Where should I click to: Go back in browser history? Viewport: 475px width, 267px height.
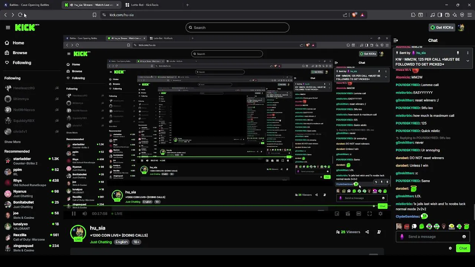[x=5, y=15]
